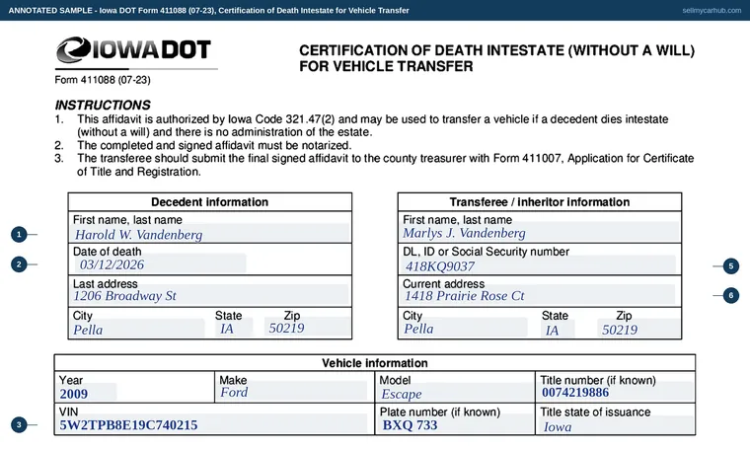Click instruction 3 mentioning Form 411007

[x=386, y=165]
